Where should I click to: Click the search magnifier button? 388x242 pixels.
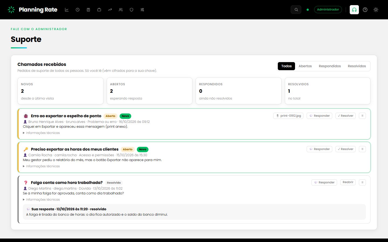click(296, 10)
